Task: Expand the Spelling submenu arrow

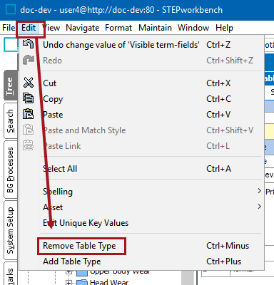Action: click(259, 191)
